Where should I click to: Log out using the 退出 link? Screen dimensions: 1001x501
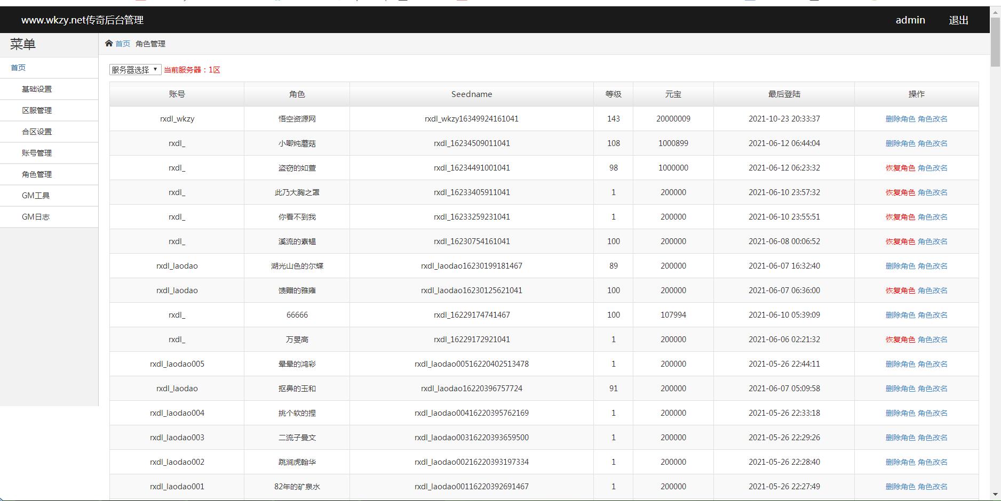tap(958, 20)
